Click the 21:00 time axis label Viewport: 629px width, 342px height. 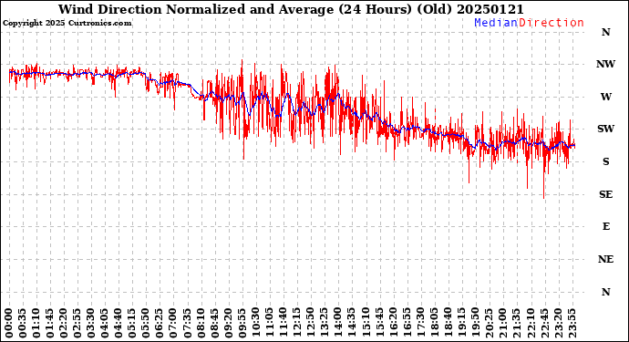pyautogui.click(x=502, y=323)
